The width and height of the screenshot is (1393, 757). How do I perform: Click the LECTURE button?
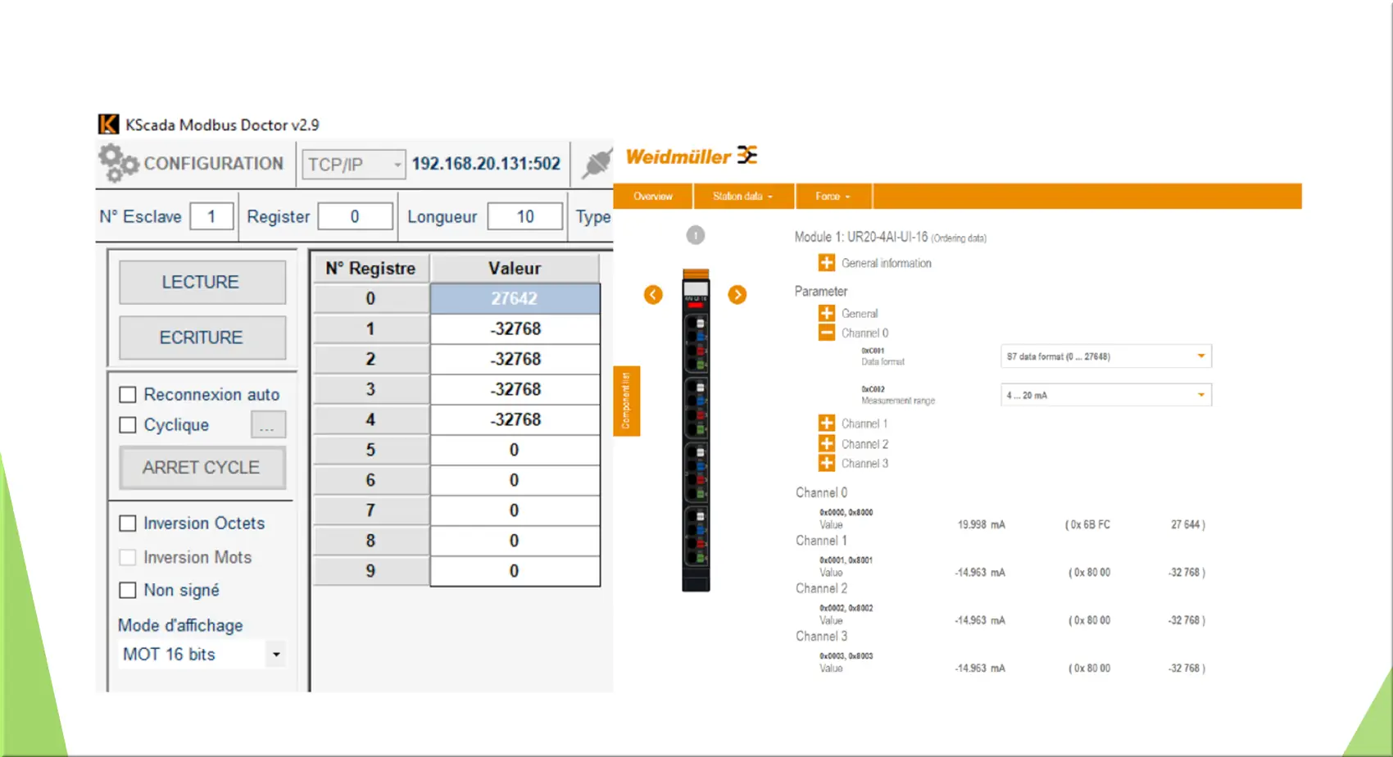[202, 282]
